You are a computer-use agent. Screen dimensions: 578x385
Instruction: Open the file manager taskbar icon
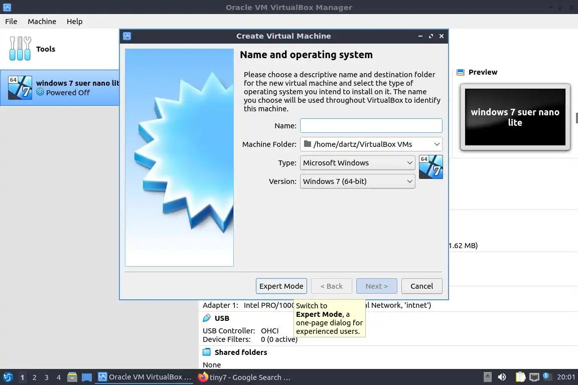[x=72, y=377]
